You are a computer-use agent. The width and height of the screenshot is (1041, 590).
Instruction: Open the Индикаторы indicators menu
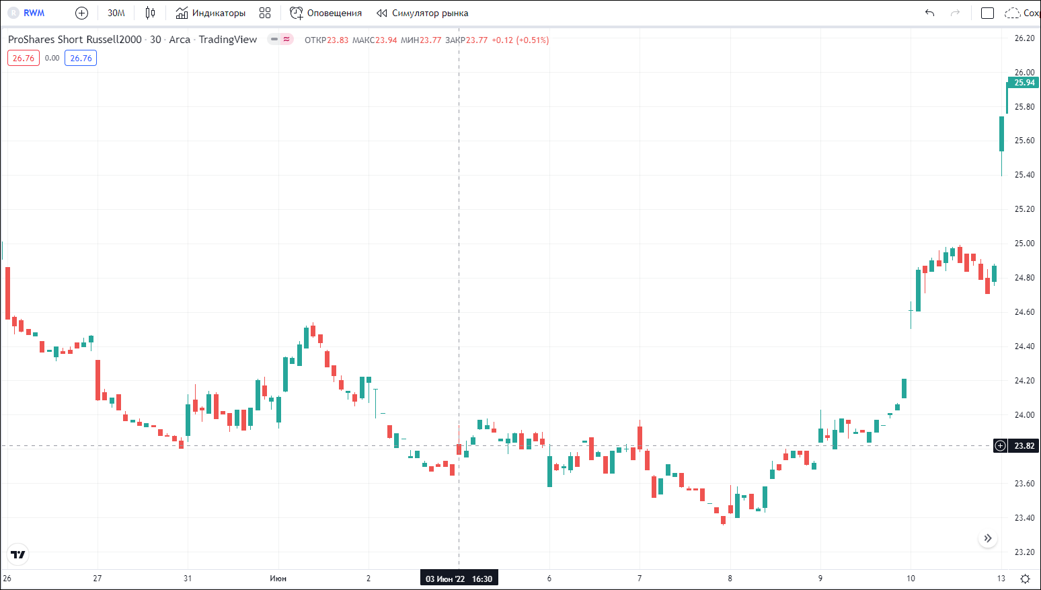click(x=210, y=13)
